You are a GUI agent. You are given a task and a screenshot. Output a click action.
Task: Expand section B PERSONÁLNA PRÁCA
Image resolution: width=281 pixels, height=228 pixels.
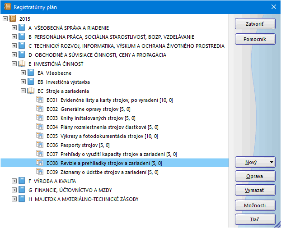[14, 37]
